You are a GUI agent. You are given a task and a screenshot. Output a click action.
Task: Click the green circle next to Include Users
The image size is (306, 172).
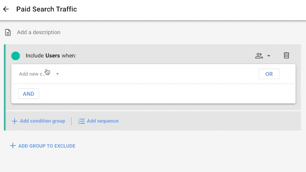click(16, 56)
